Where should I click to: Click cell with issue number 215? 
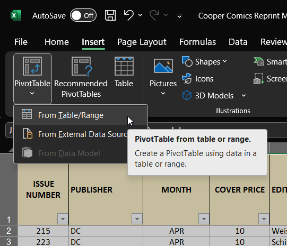pos(43,231)
